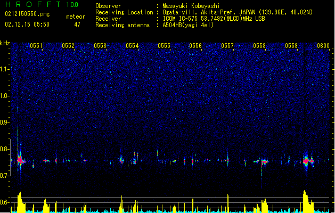Click the 0.6 kHz frequency axis label
Viewport: 335px width, 213px height.
point(4,202)
